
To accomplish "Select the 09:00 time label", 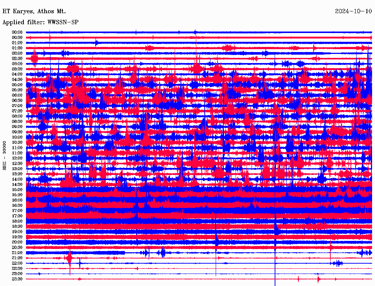I will coord(17,127).
